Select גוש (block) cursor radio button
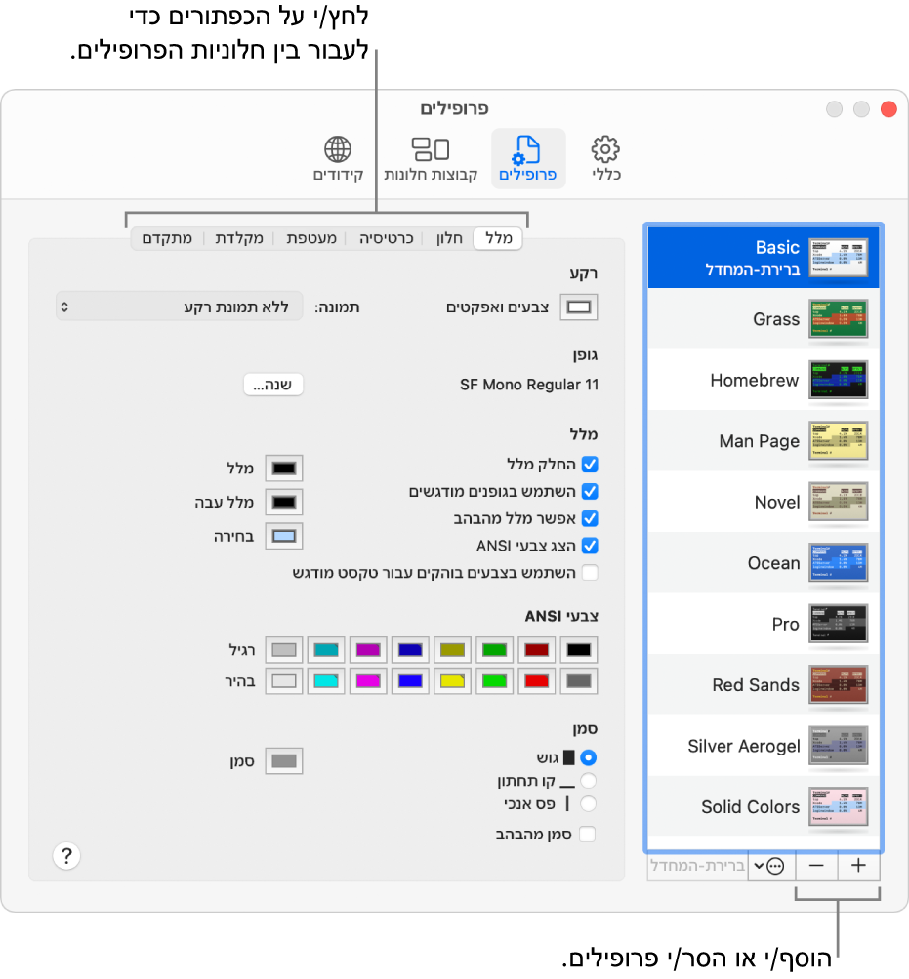This screenshot has height=979, width=909. [588, 757]
